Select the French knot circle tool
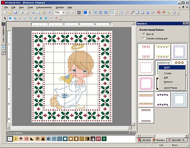Screen dimensions: 190x148 [41, 18]
